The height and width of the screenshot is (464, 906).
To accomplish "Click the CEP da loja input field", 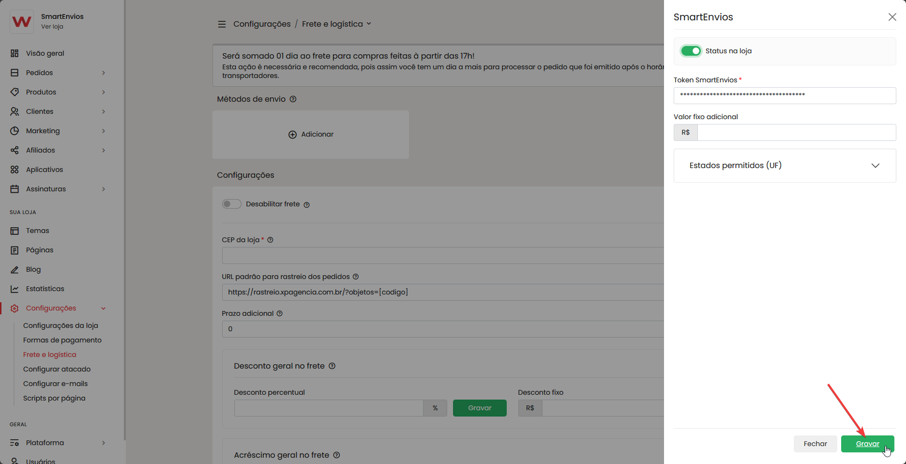I will point(443,255).
